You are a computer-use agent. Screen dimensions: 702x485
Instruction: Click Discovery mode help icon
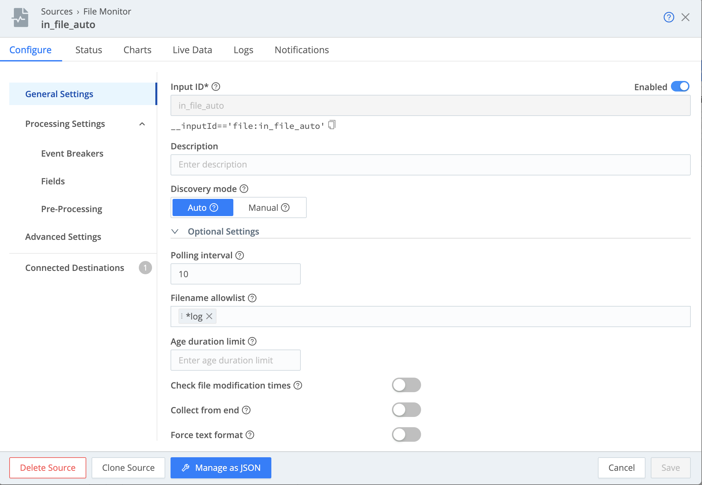[244, 189]
